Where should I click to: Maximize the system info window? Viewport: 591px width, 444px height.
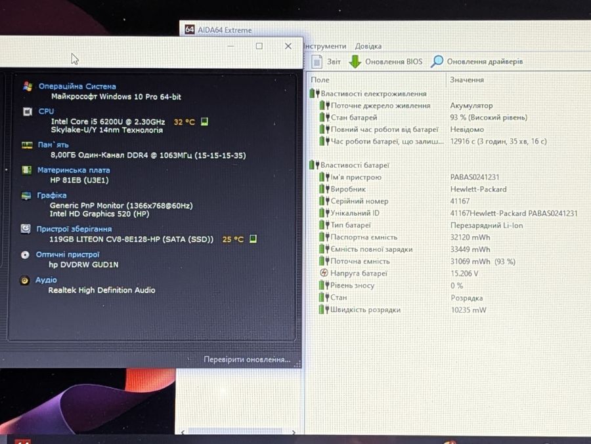259,46
